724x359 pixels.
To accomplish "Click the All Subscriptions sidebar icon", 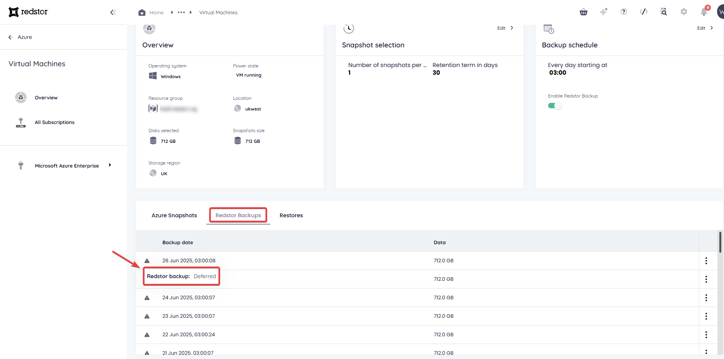I will [x=21, y=122].
